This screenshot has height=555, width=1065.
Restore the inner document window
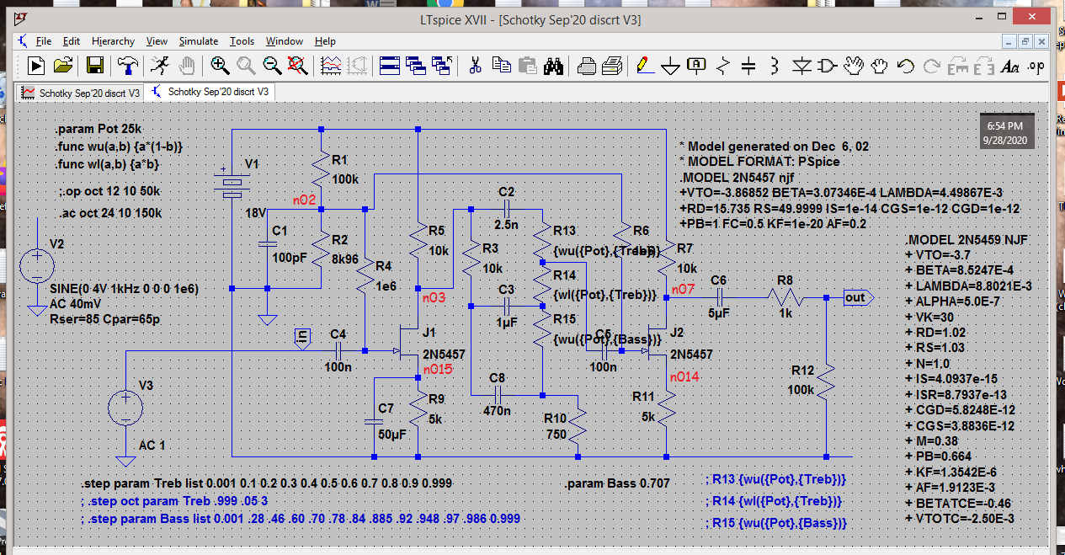1025,40
